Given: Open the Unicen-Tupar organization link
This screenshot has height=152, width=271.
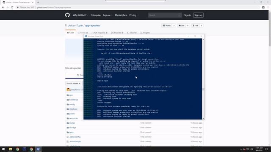Looking at the screenshot, I should pos(75,25).
